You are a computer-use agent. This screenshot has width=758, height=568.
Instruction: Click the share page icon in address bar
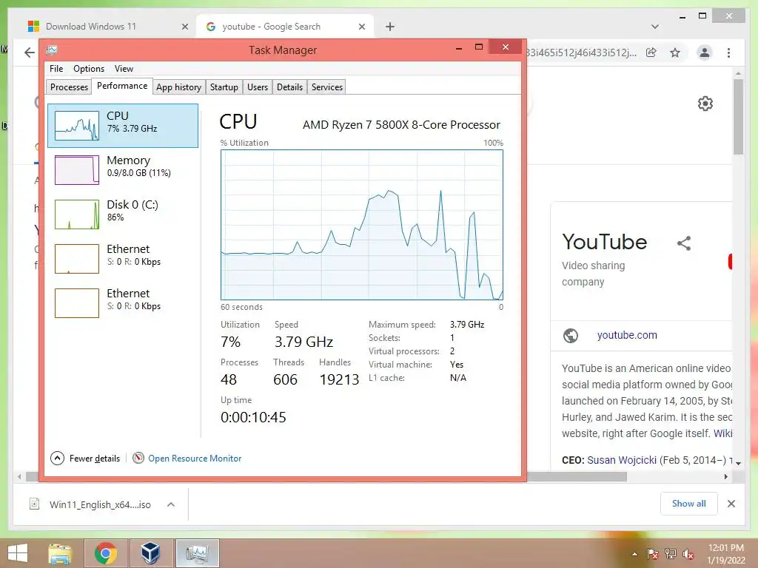[x=651, y=53]
